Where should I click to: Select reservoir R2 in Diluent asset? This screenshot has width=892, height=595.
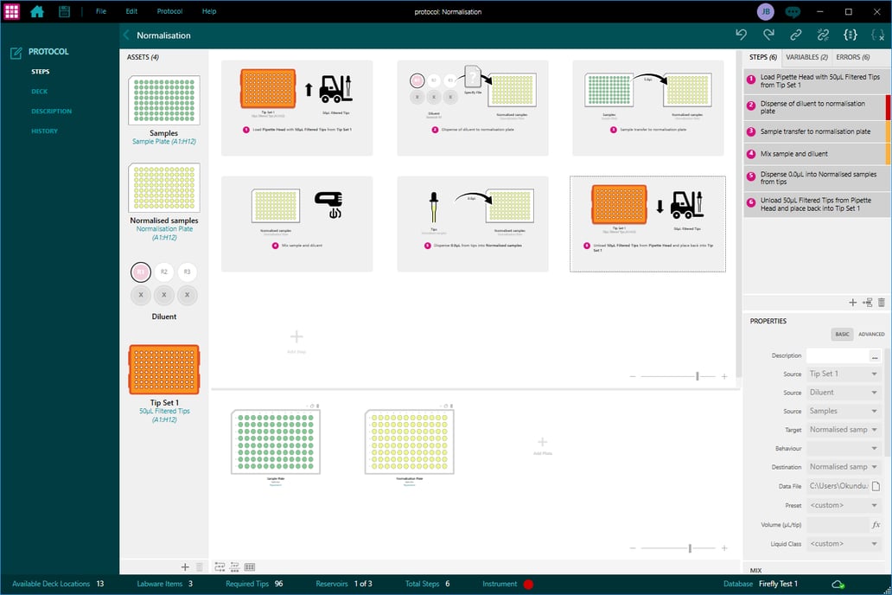[x=164, y=272]
